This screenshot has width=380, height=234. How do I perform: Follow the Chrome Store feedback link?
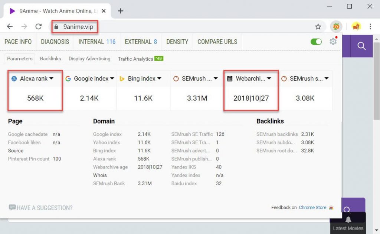312,207
